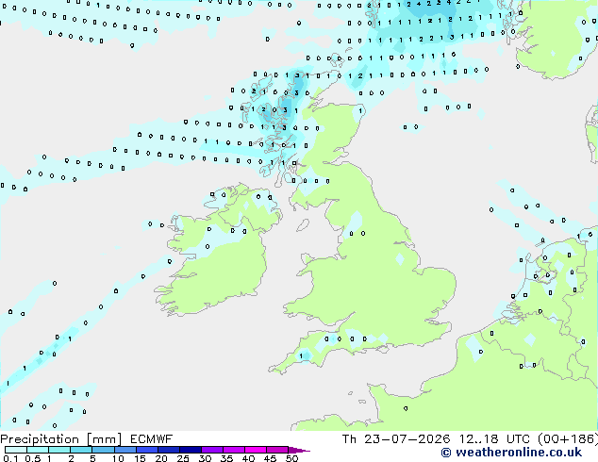598x462 pixels.
Task: Click the '(00+186)' forecast offset text
Action: tap(568, 439)
